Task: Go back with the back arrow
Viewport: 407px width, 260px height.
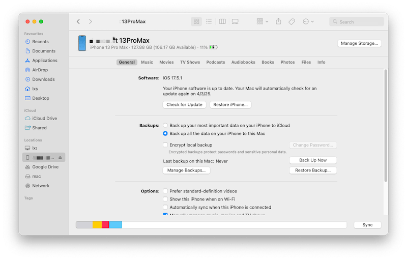Action: 78,22
